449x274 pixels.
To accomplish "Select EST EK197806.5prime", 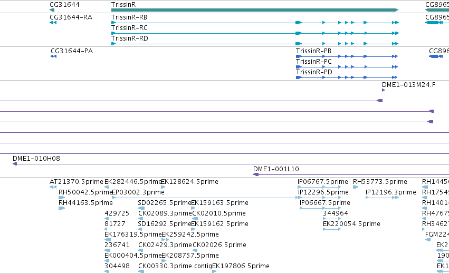I will (x=241, y=266).
